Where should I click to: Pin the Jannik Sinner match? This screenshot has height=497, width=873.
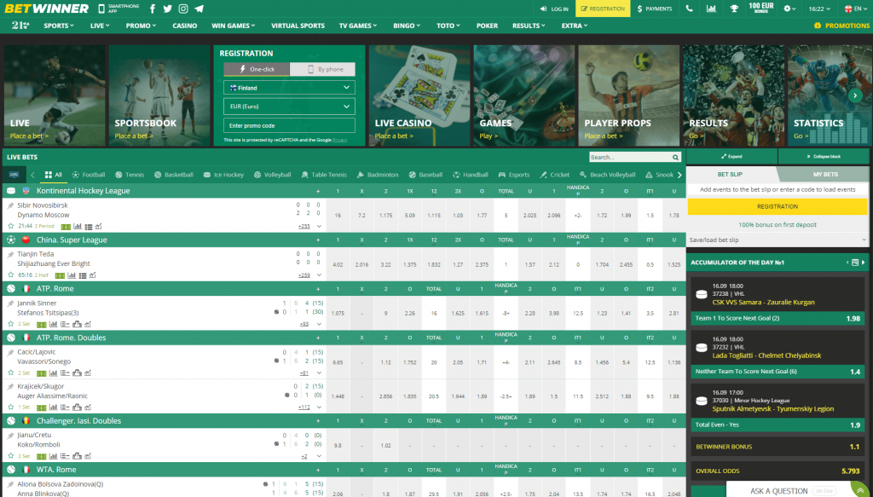point(10,303)
